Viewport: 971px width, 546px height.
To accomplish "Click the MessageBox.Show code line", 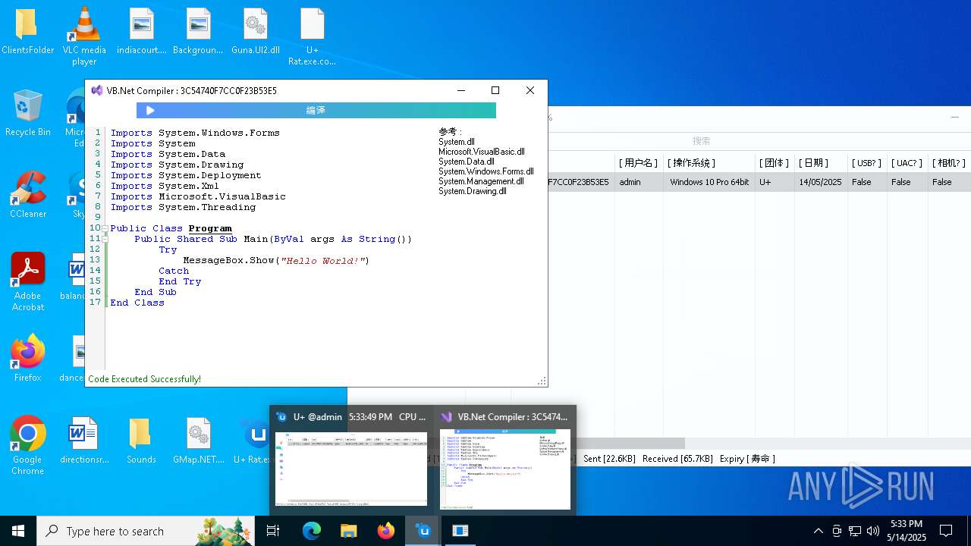I will [275, 260].
